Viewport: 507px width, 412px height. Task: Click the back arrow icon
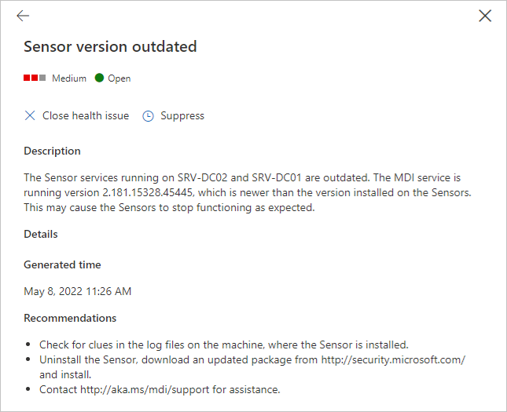point(23,16)
